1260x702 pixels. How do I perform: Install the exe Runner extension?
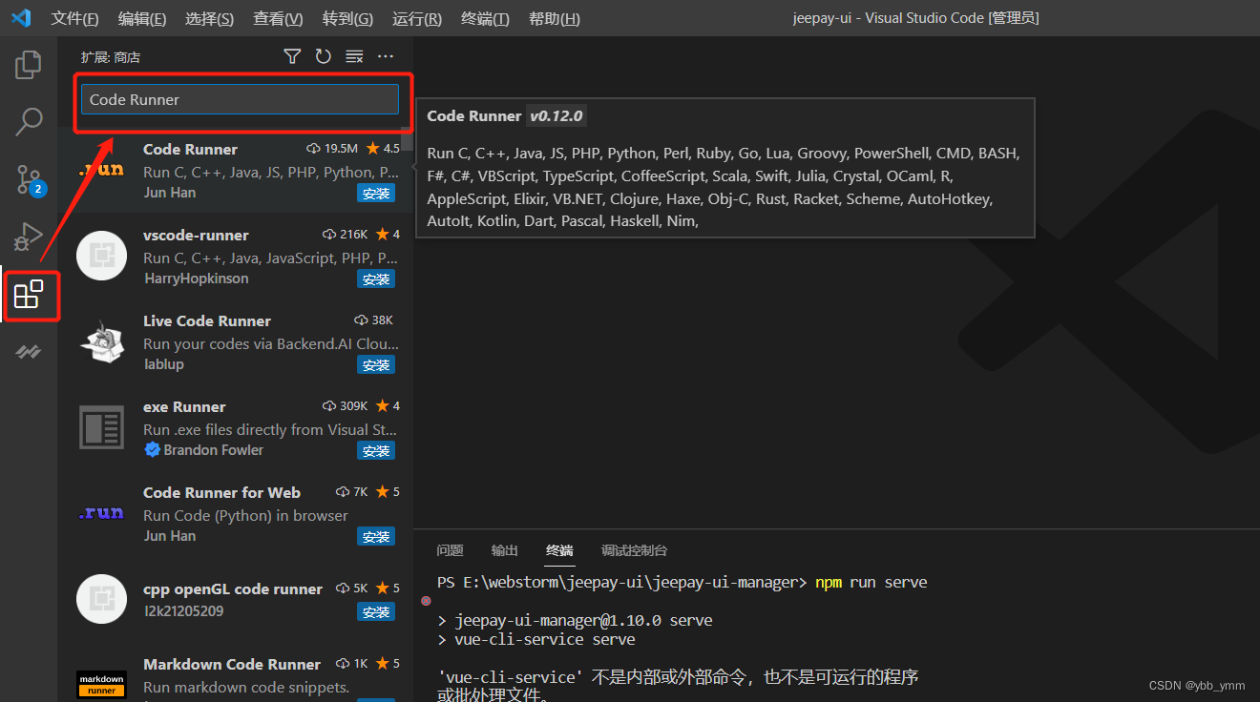[x=376, y=451]
